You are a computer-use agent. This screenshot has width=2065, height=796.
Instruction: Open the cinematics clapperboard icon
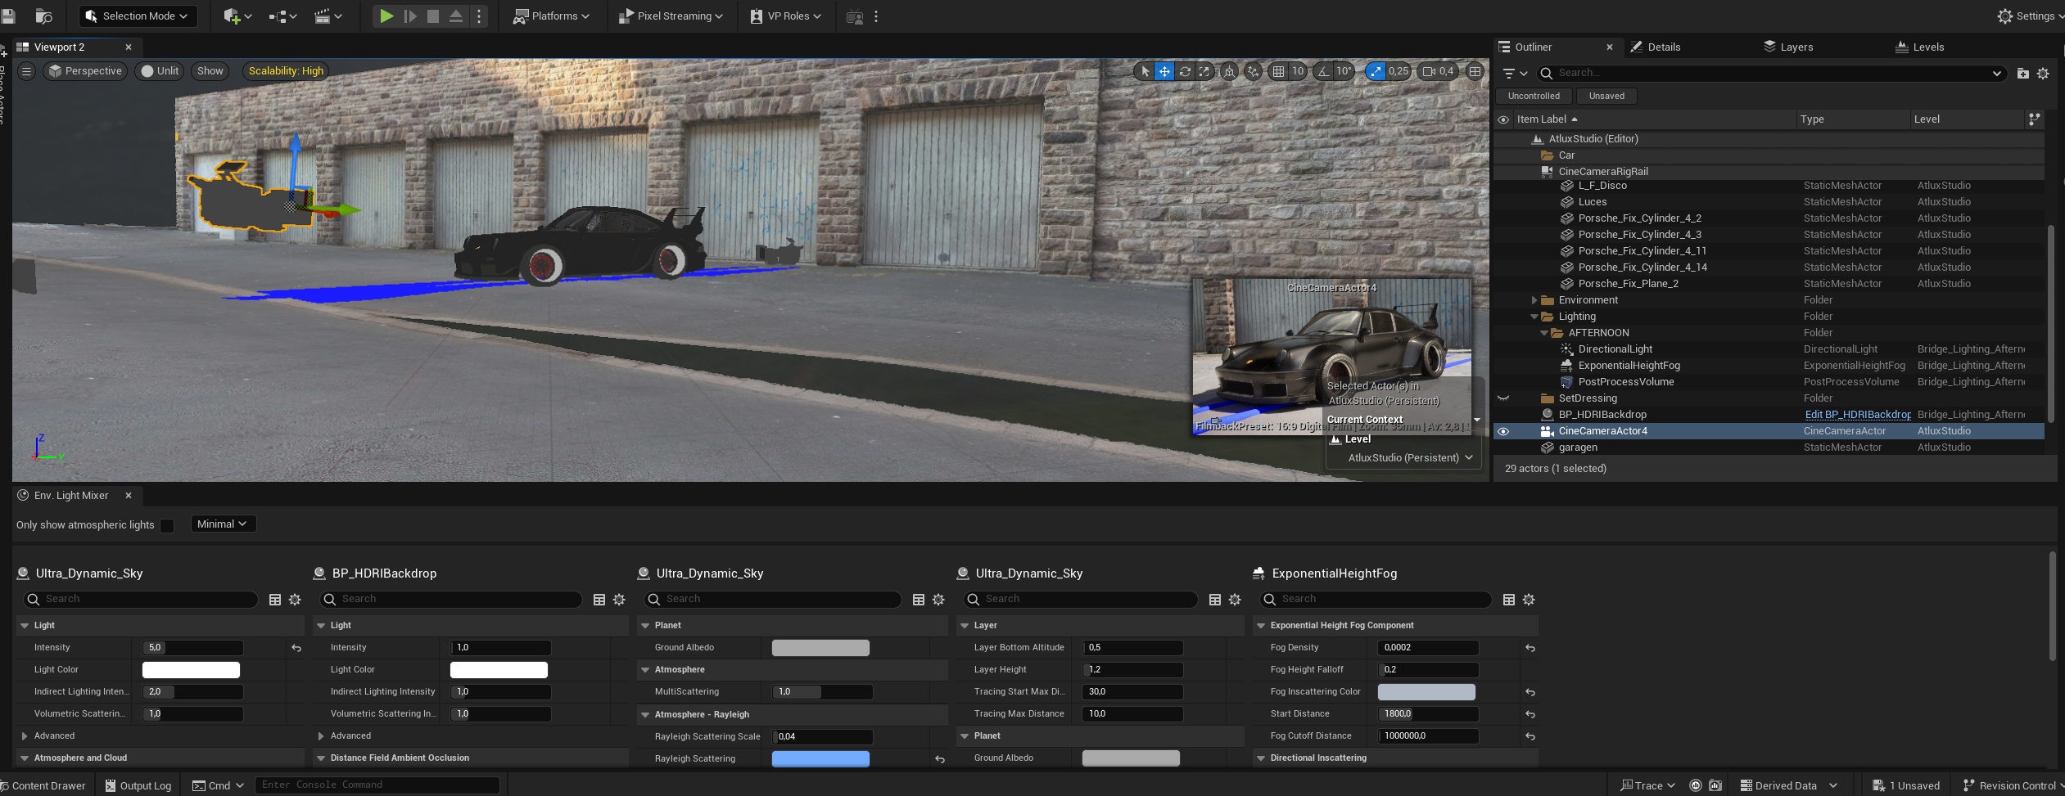(x=328, y=16)
